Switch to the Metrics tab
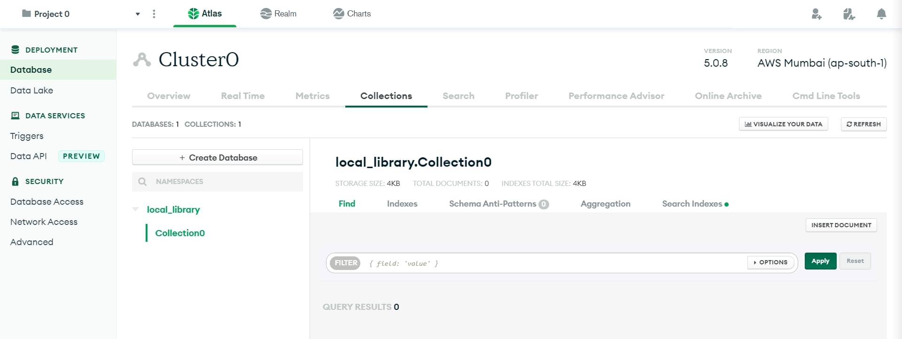This screenshot has height=339, width=902. [x=312, y=96]
